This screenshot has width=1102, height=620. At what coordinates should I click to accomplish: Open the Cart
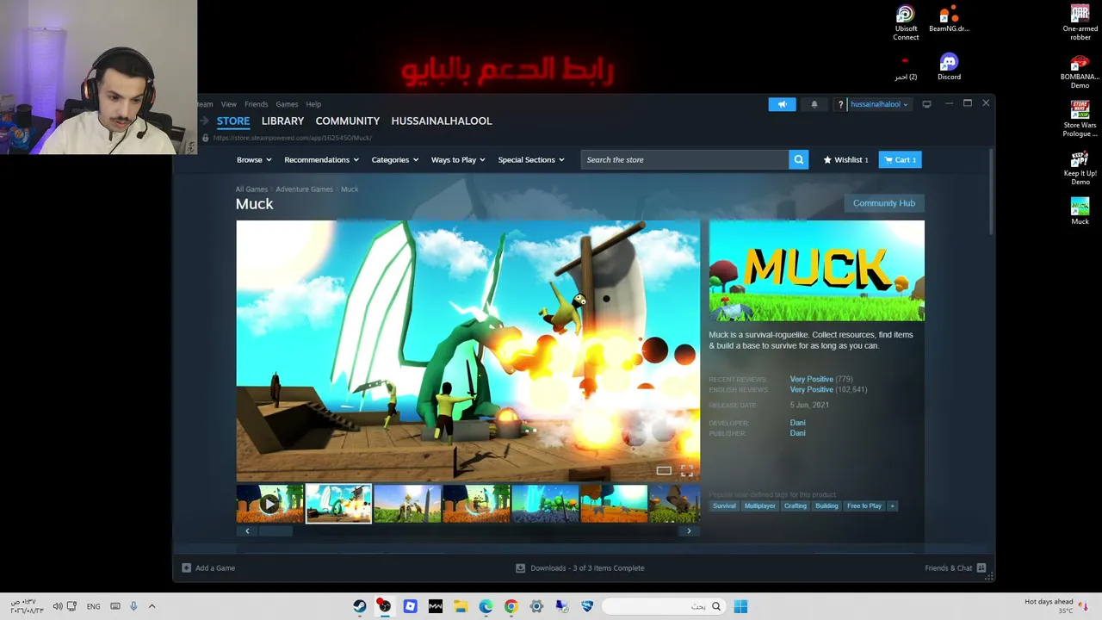(900, 159)
